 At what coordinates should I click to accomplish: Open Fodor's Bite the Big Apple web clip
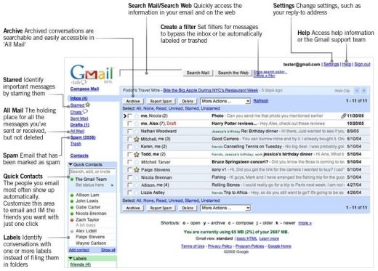(x=211, y=90)
